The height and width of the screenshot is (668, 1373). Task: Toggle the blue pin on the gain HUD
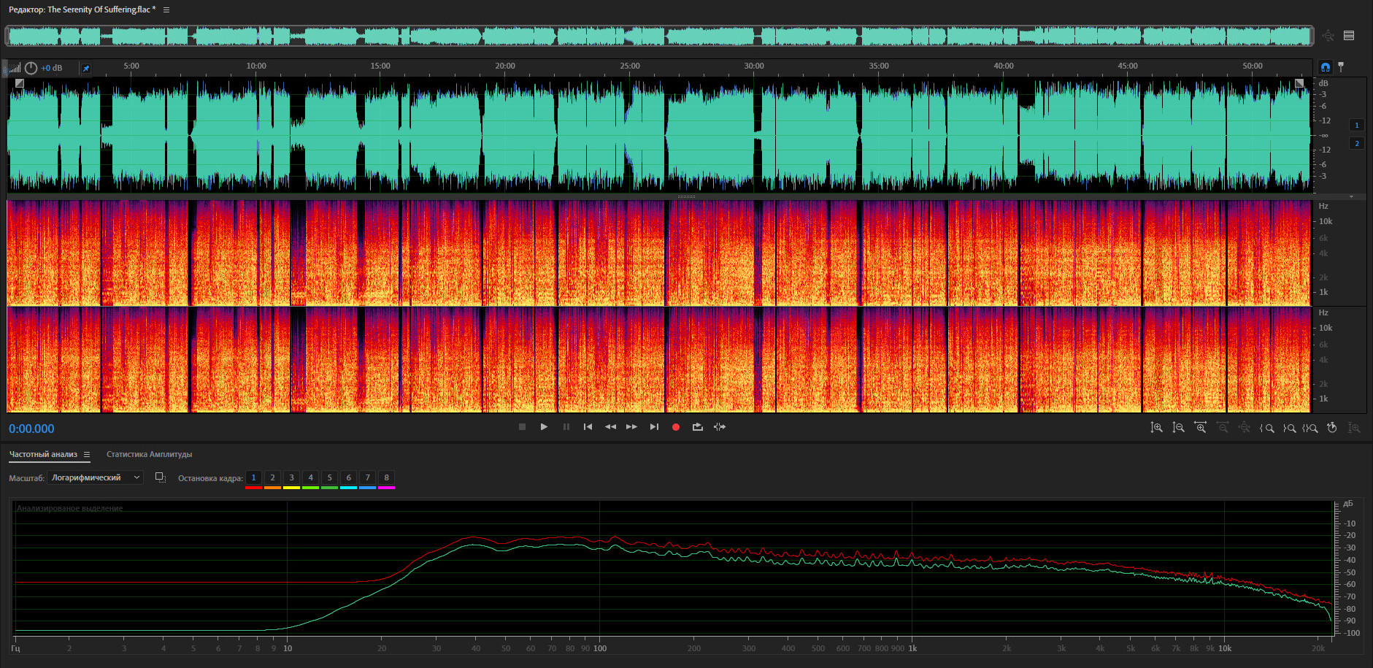86,69
